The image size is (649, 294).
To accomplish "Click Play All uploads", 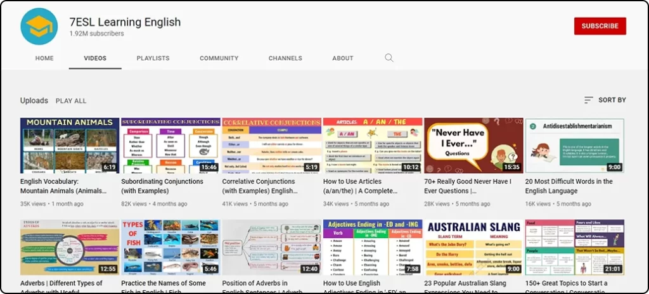I will pos(71,101).
